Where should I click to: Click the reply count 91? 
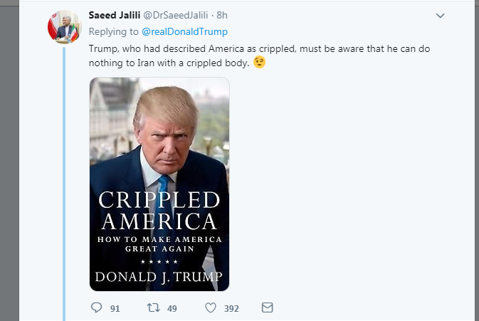[115, 308]
